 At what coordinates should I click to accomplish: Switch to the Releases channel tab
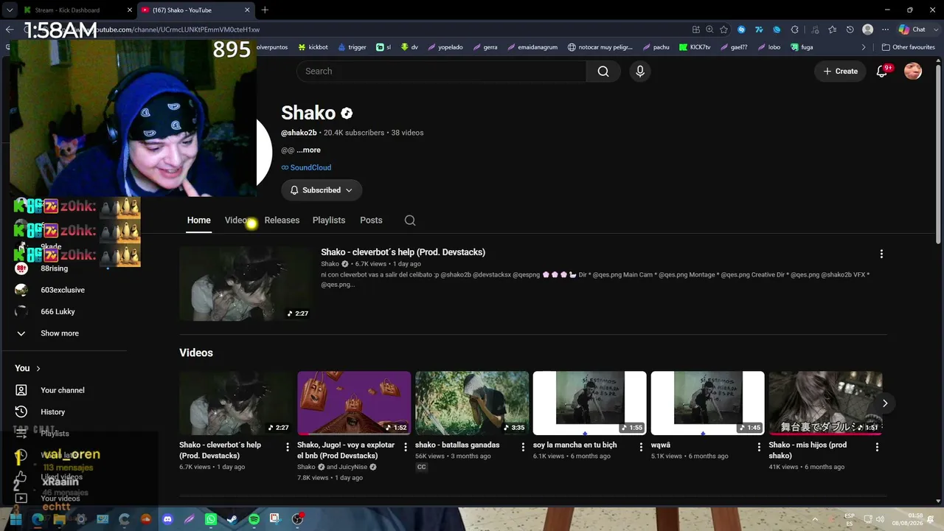point(282,221)
